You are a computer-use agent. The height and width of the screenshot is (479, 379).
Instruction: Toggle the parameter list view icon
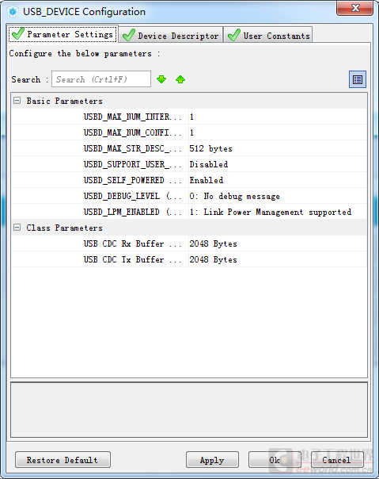[x=358, y=79]
